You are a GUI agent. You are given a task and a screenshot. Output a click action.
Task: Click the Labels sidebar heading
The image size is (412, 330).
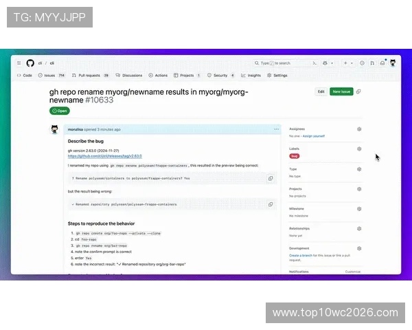click(294, 148)
